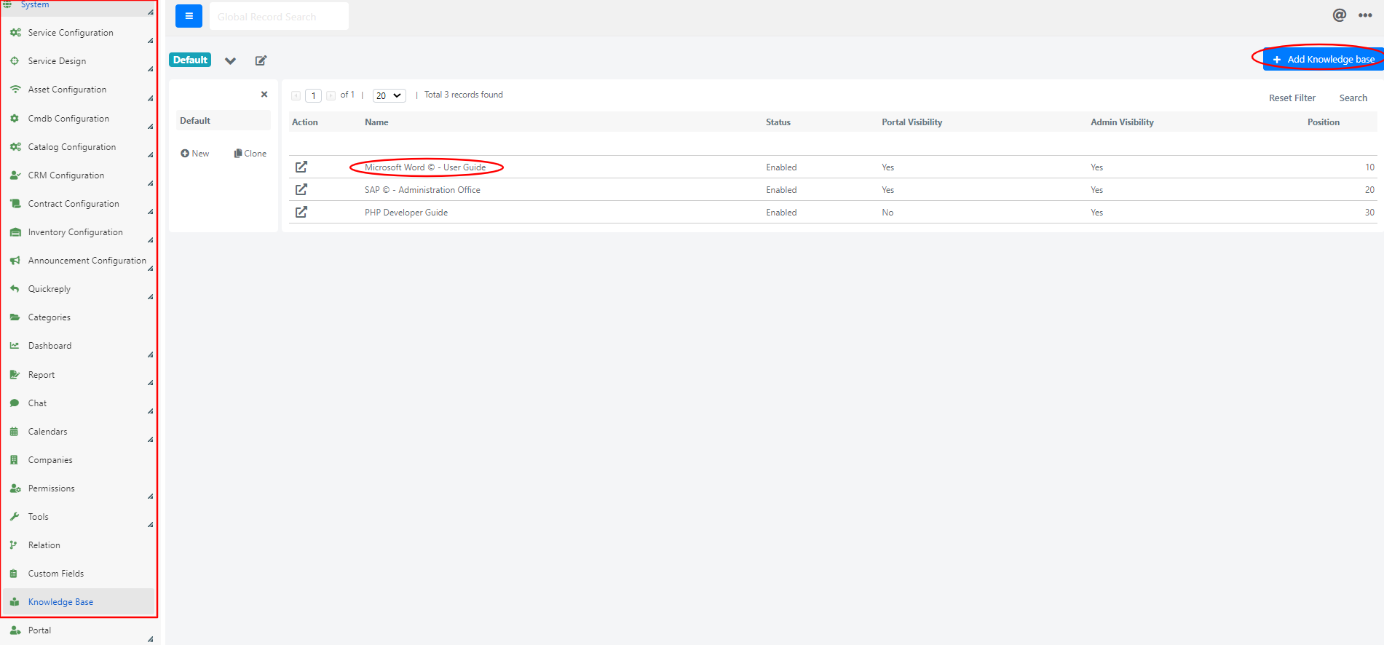Open PHP Developer Guide record
1384x645 pixels.
tap(406, 213)
